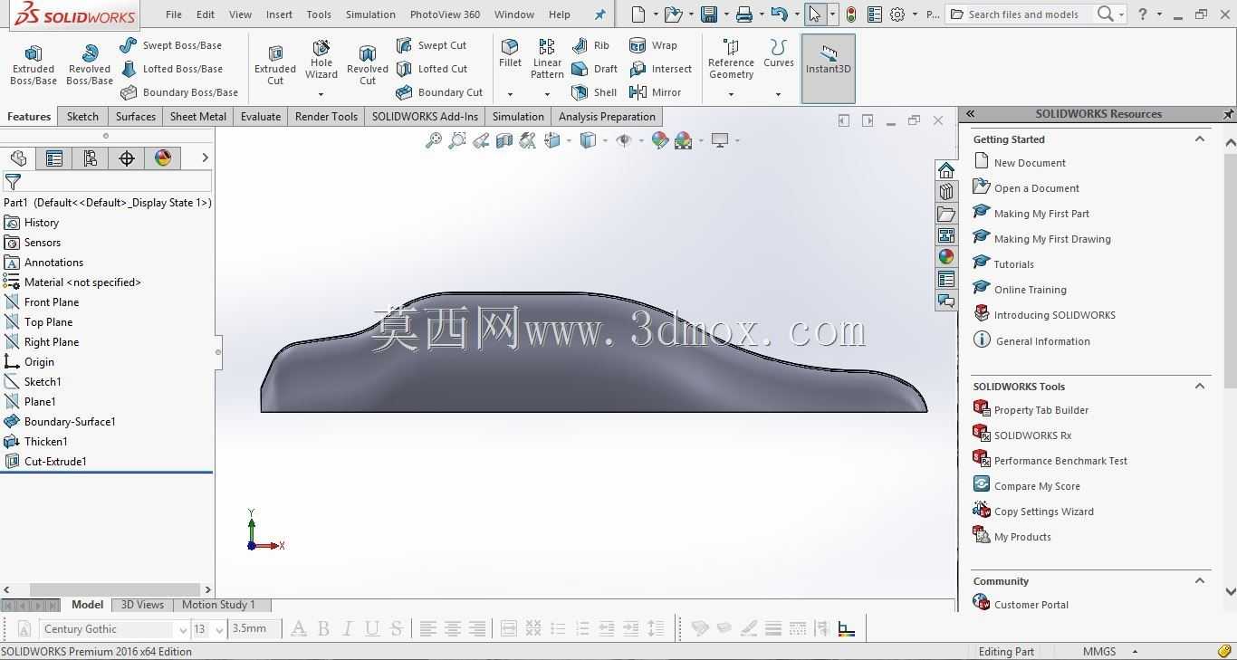1237x660 pixels.
Task: Click Zoom to Fit in view toolbar
Action: coord(434,140)
